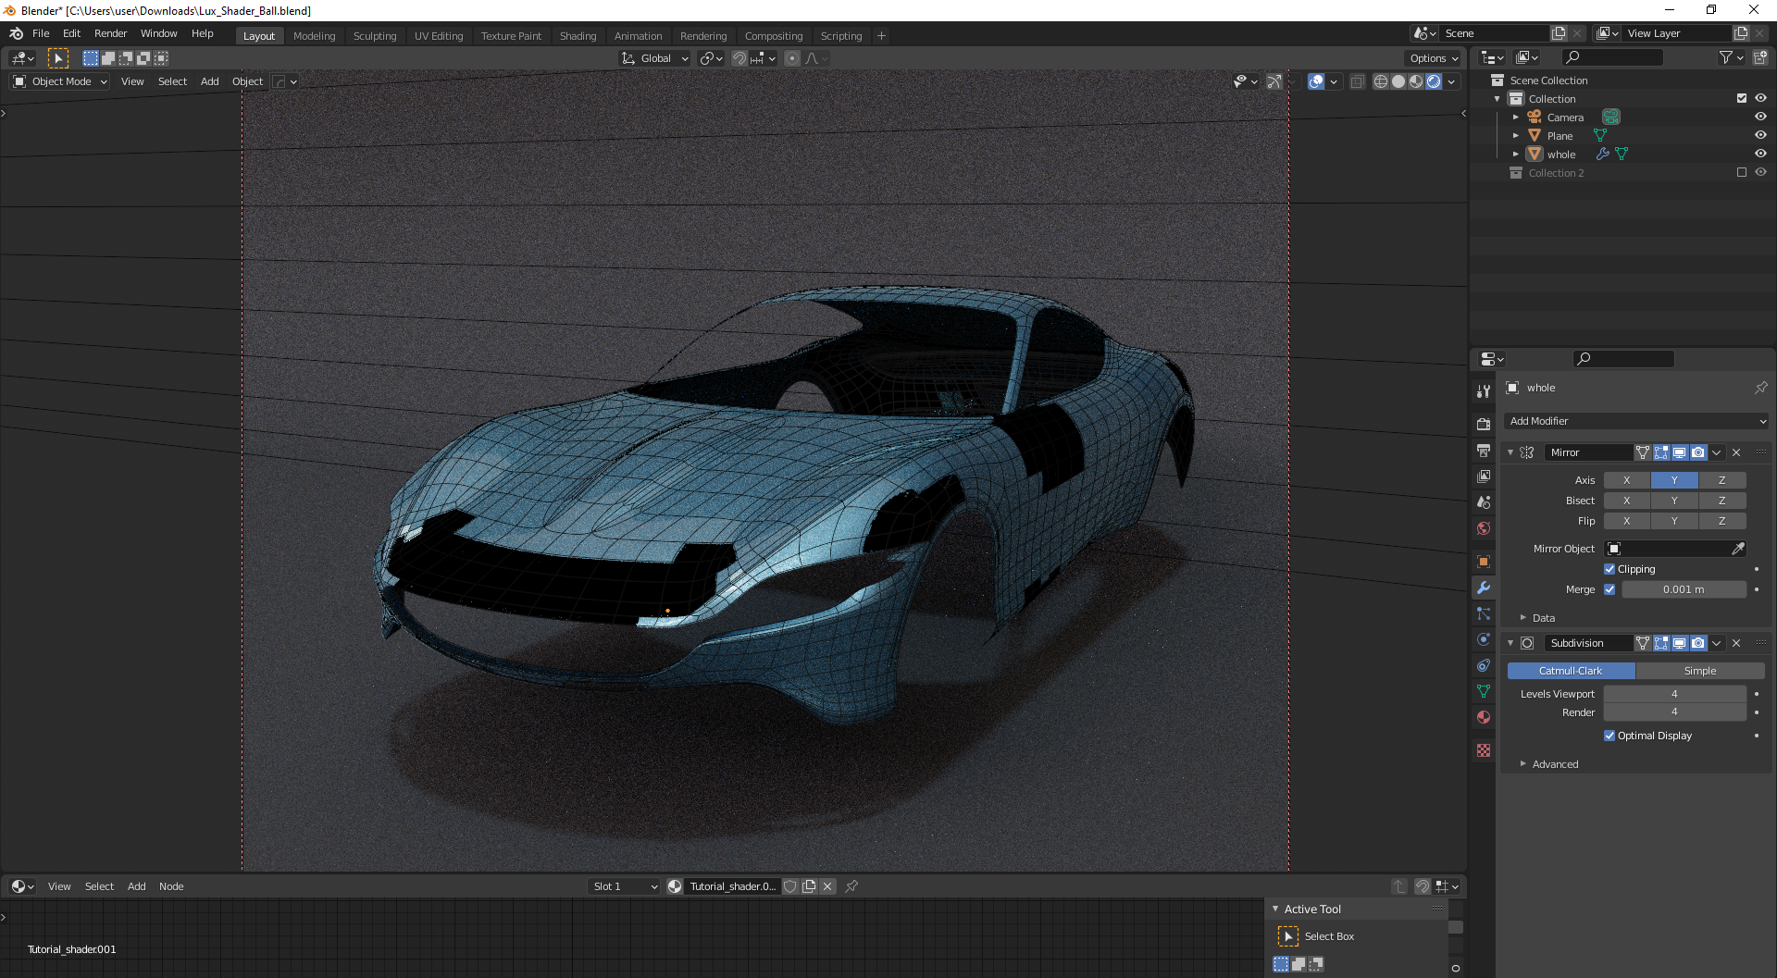Open the Material properties tab
Image resolution: width=1777 pixels, height=978 pixels.
[1484, 717]
